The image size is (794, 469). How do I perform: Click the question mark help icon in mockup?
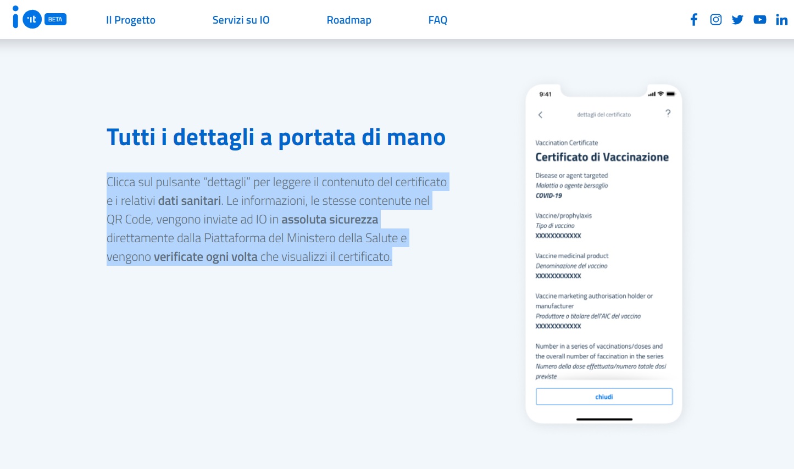668,113
